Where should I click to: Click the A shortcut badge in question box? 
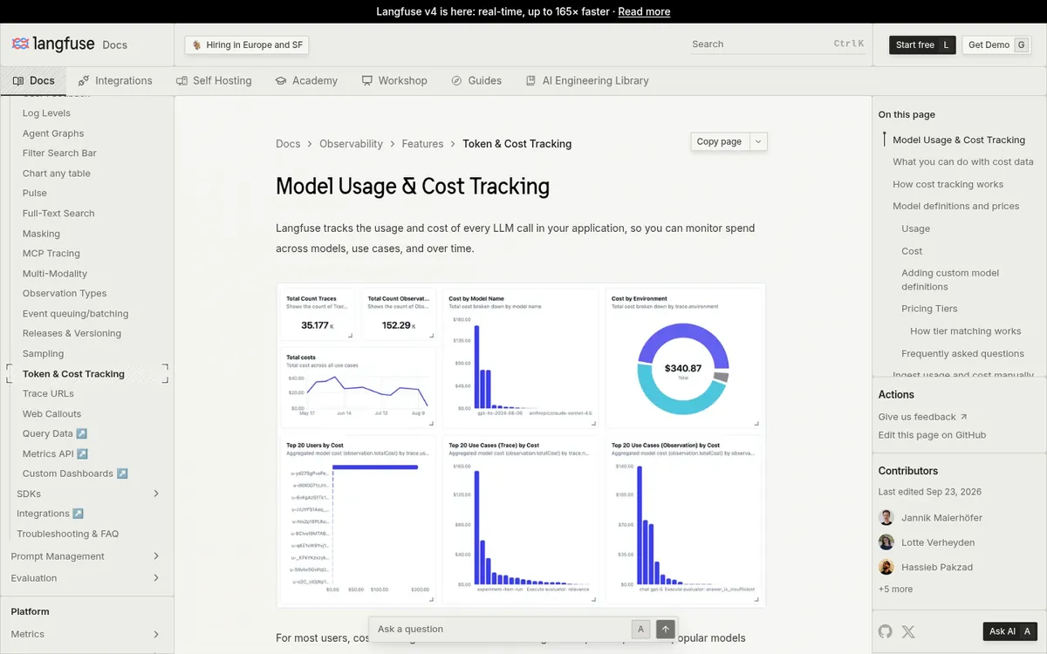(x=640, y=629)
